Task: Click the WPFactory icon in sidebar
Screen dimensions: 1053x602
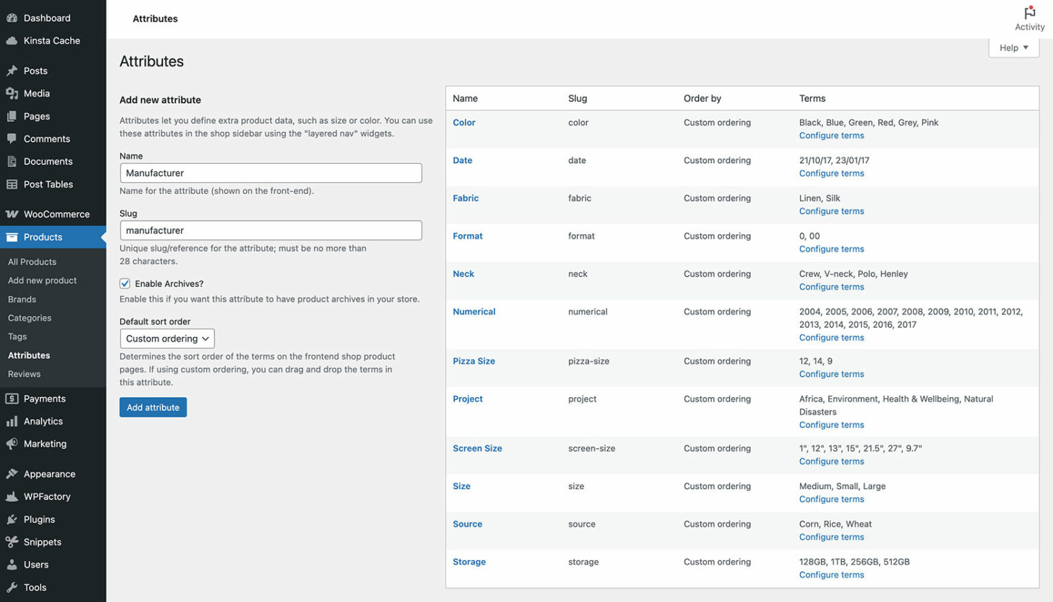Action: pos(12,497)
